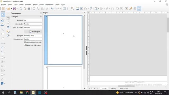Screen dimensions: 169x95
Task: Click the canvas horizontal scrollbar
Action: point(126,86)
